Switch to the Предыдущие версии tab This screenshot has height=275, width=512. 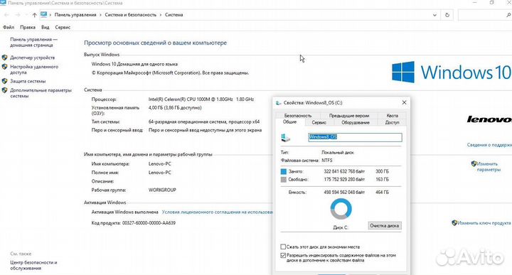[x=349, y=116]
